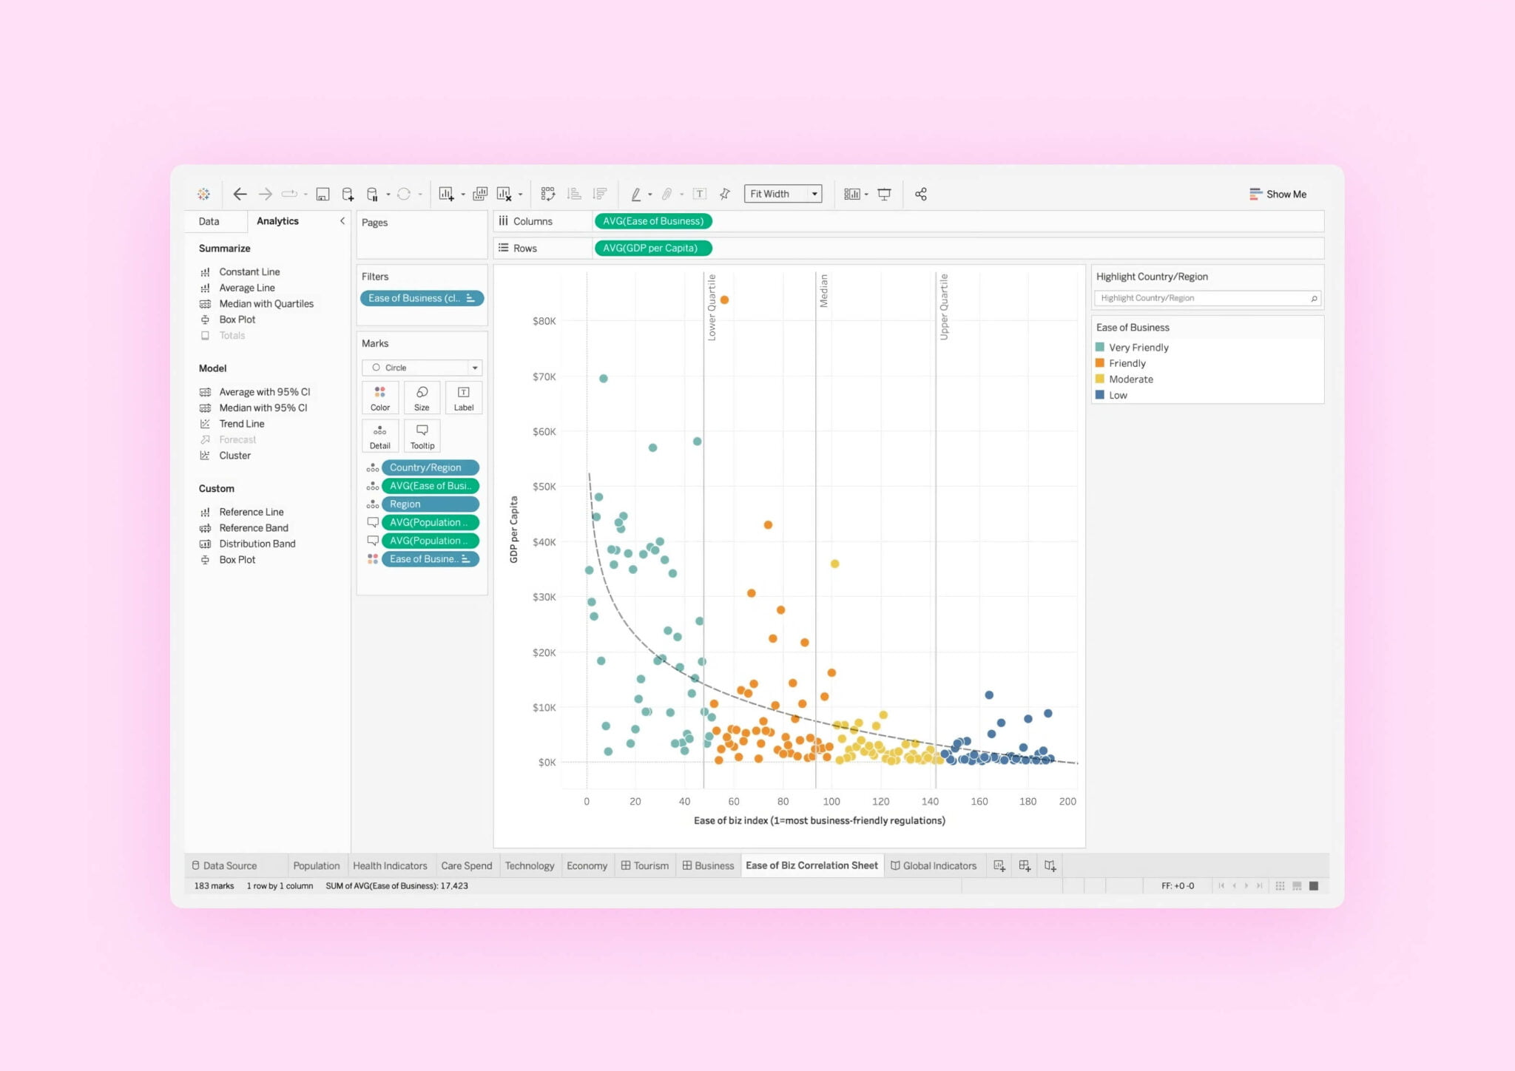Add a Trend Line from the Analytics pane

(x=241, y=423)
